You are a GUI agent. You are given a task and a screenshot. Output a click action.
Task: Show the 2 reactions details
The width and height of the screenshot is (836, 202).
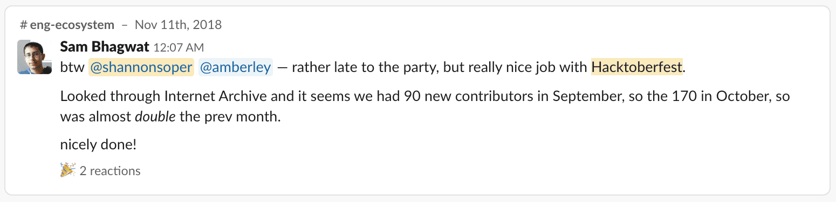[110, 171]
